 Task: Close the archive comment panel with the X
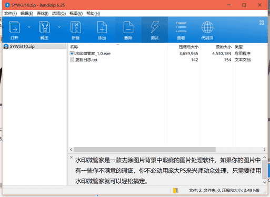[x=71, y=157]
